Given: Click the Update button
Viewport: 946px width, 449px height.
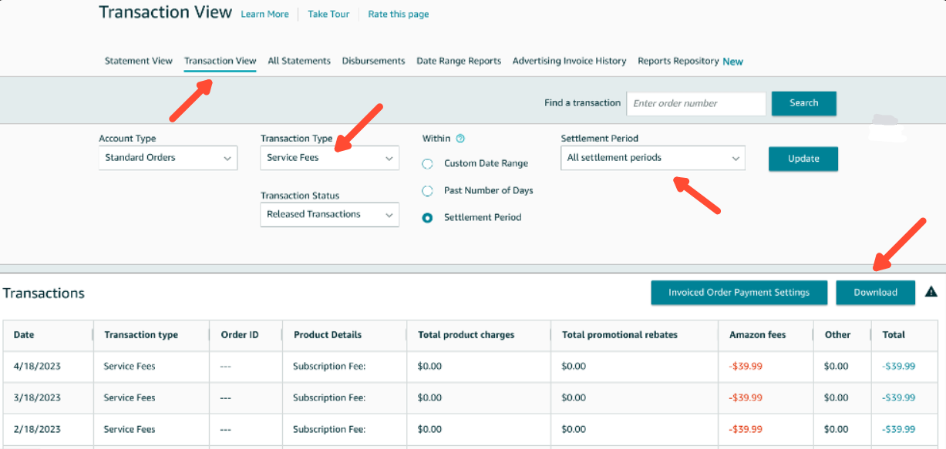Looking at the screenshot, I should (x=803, y=159).
